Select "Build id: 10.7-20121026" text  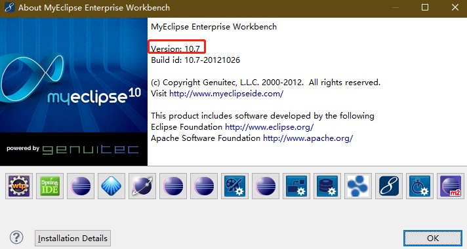tap(195, 60)
